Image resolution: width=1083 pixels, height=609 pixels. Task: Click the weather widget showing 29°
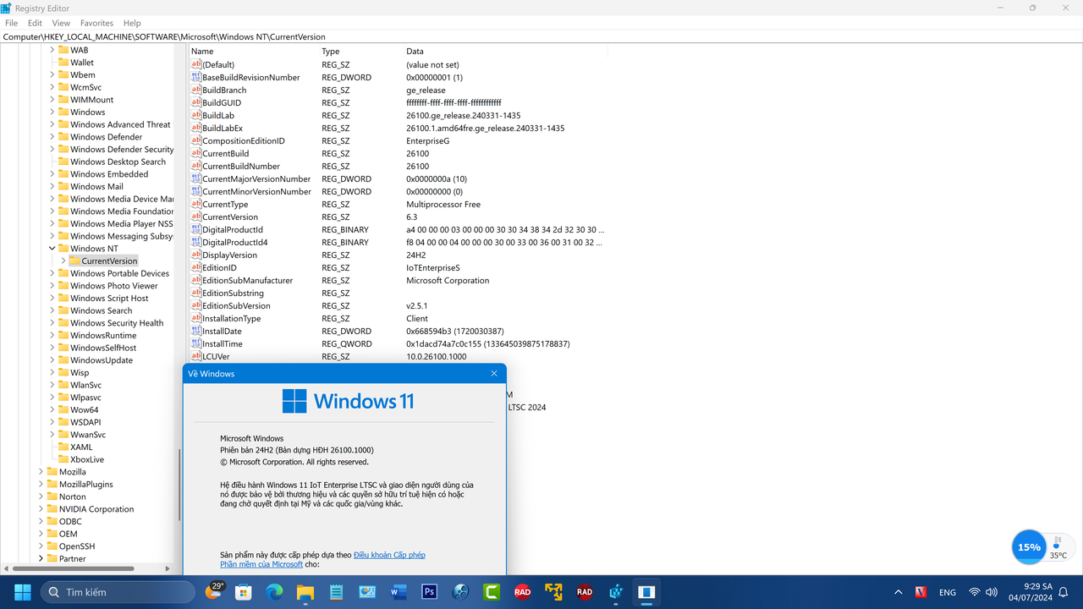(x=214, y=590)
